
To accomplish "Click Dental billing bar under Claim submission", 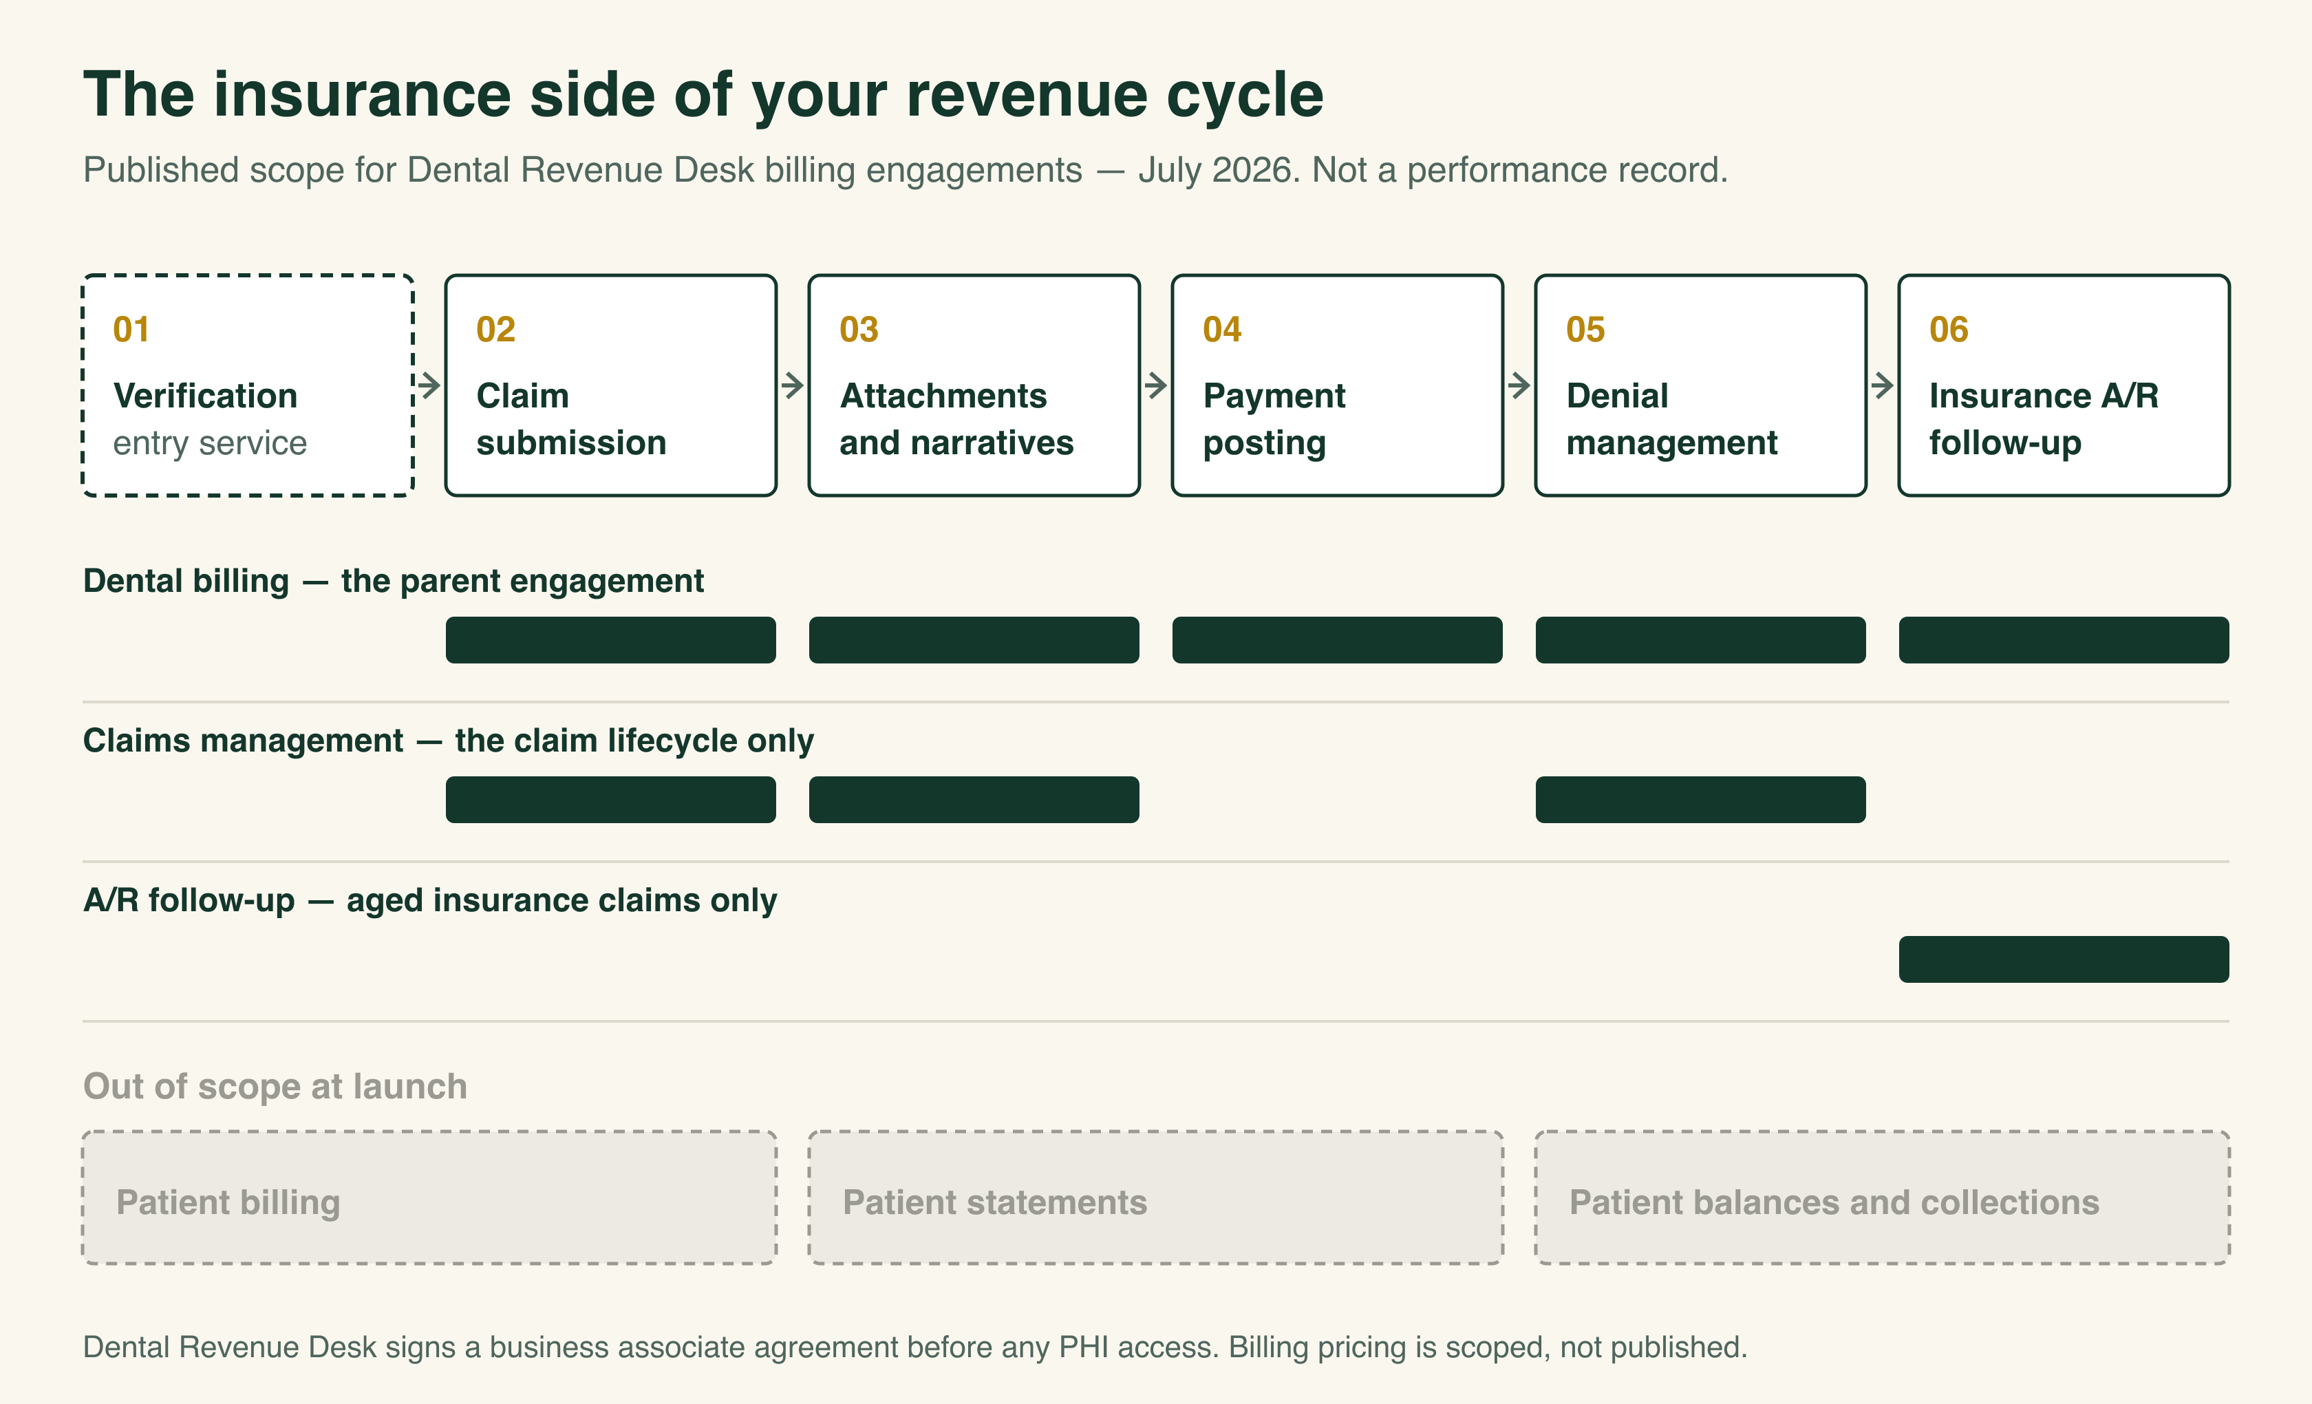I will (611, 640).
